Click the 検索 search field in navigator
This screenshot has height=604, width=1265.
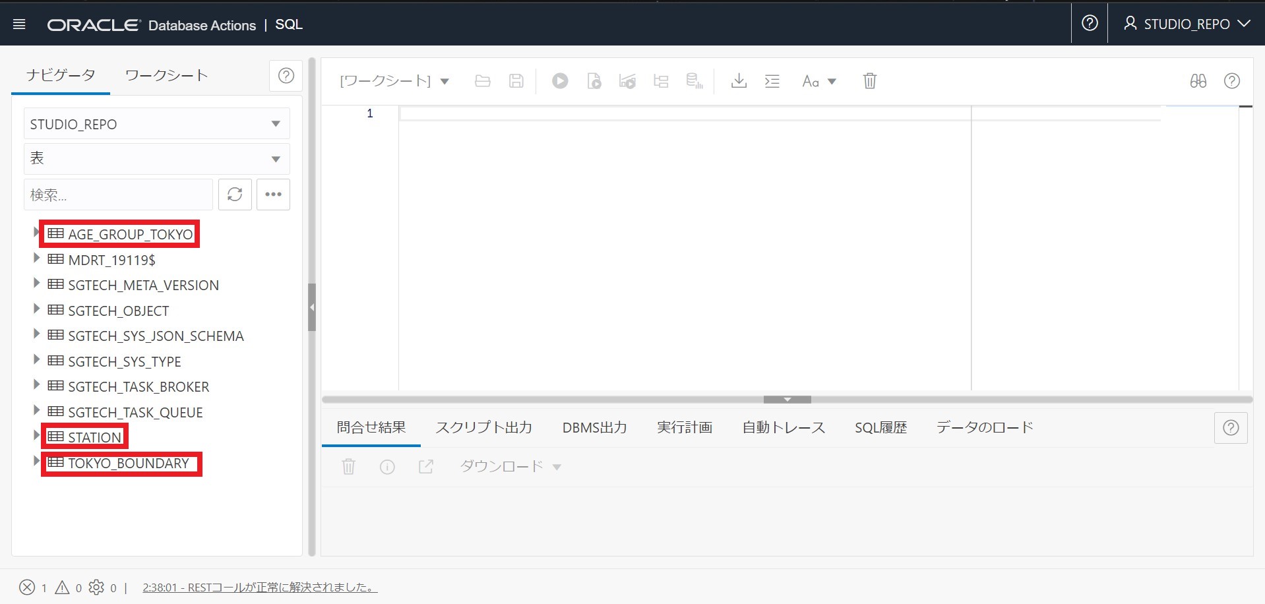click(117, 194)
